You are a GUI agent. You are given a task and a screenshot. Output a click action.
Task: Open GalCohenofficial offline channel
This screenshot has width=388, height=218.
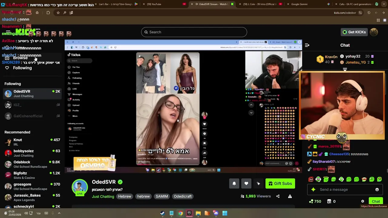click(32, 116)
